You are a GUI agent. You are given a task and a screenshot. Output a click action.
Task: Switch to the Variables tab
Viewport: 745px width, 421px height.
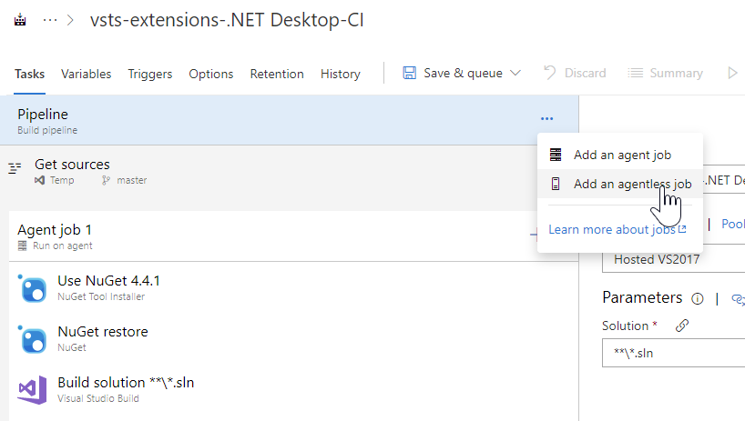[x=86, y=74]
